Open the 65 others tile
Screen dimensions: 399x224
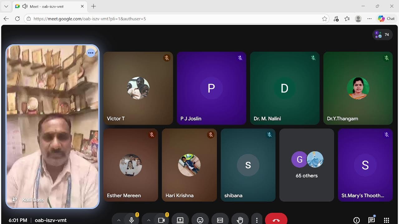click(307, 165)
